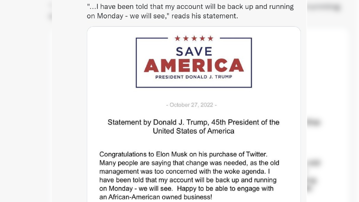Viewport: 359px width, 202px height.
Task: Click 'United States of America' heading line
Action: coord(193,131)
